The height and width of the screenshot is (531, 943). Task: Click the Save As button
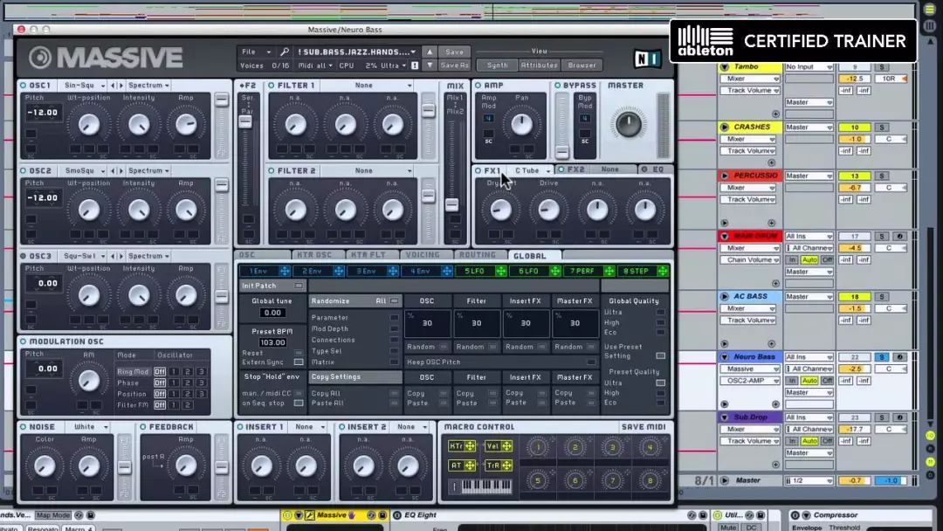coord(454,66)
